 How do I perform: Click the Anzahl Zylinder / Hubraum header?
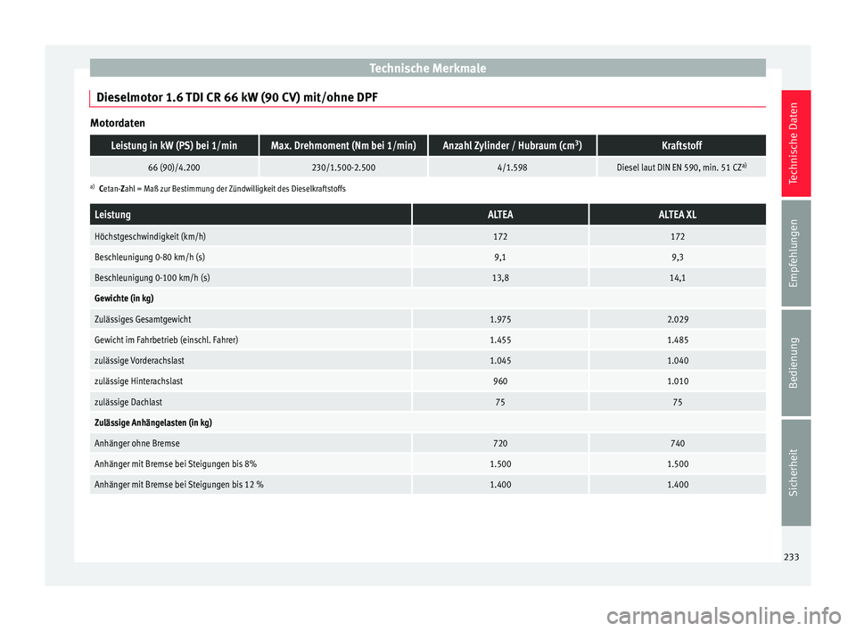click(x=512, y=146)
